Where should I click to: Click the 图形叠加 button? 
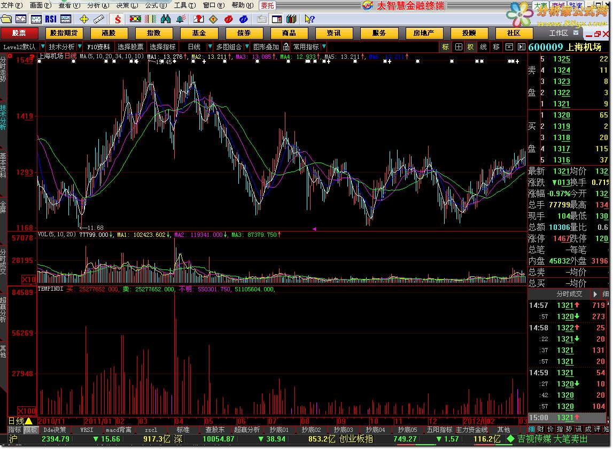(266, 47)
